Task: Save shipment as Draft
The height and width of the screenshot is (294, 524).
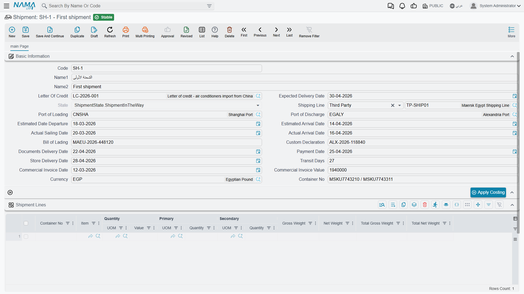Action: pos(94,32)
